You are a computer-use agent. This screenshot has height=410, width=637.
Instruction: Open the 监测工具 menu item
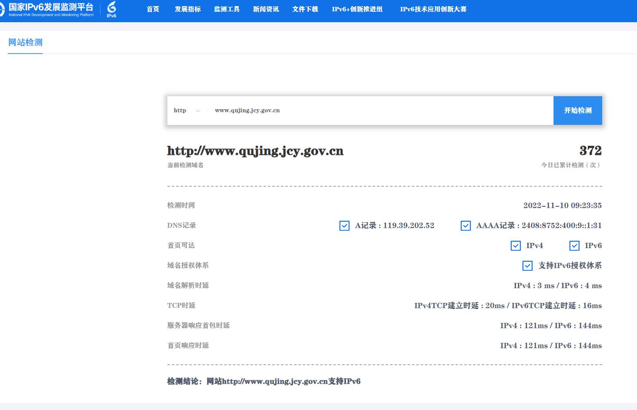227,9
